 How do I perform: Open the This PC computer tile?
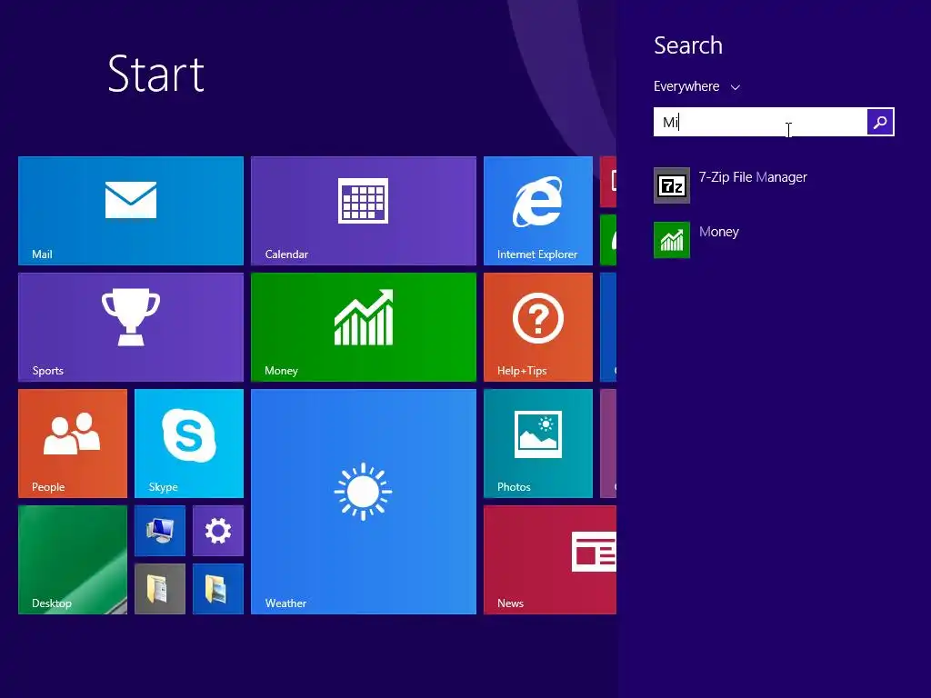[x=160, y=531]
